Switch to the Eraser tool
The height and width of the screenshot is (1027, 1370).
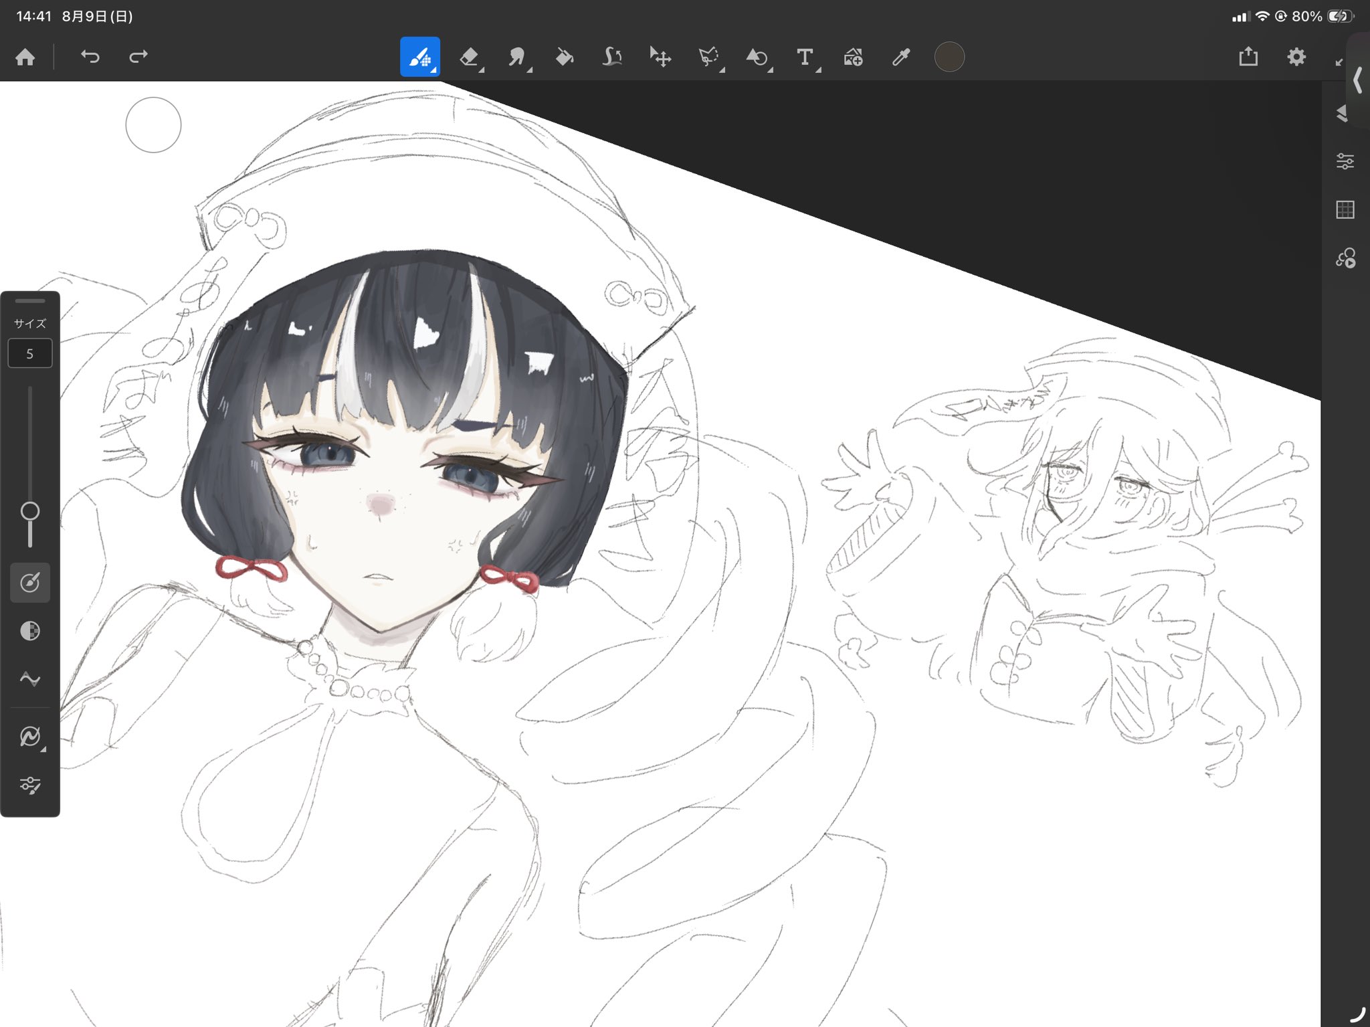[470, 58]
